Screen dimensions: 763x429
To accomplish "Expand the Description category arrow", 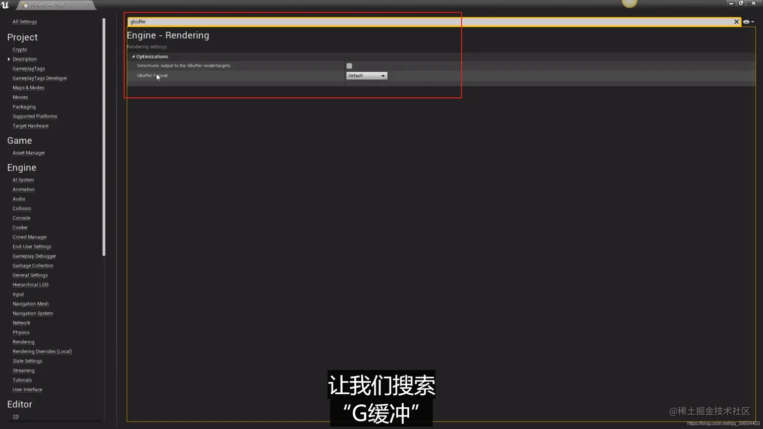I will [9, 59].
